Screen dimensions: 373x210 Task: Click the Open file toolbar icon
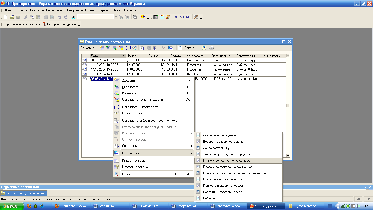coord(12,17)
